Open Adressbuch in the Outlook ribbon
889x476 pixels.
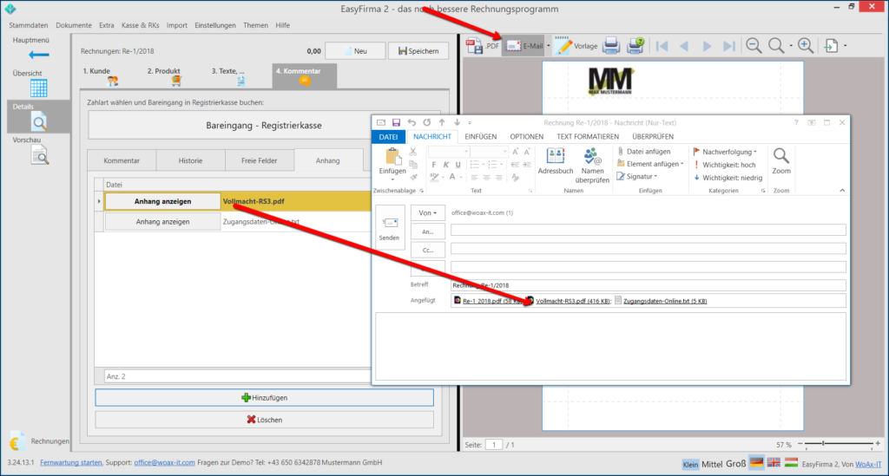[555, 162]
